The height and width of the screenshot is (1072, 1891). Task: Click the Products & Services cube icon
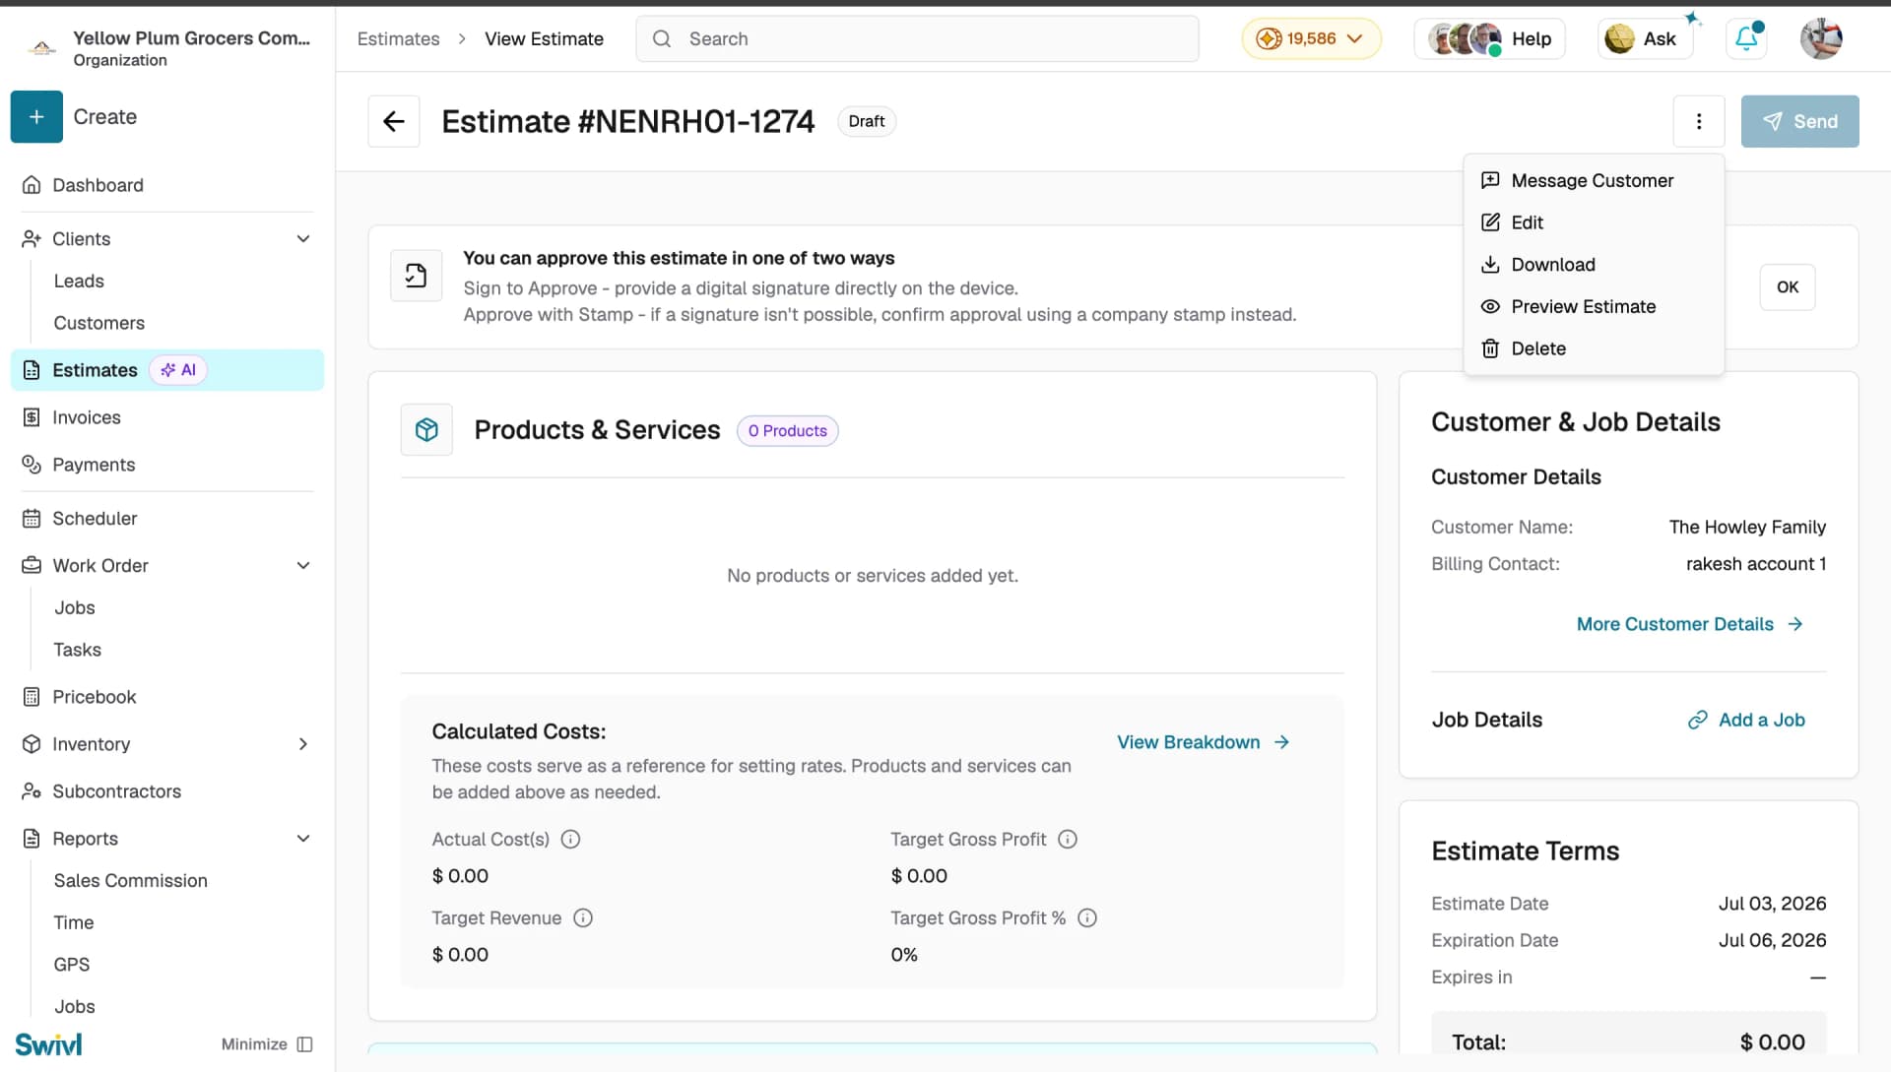click(x=426, y=429)
